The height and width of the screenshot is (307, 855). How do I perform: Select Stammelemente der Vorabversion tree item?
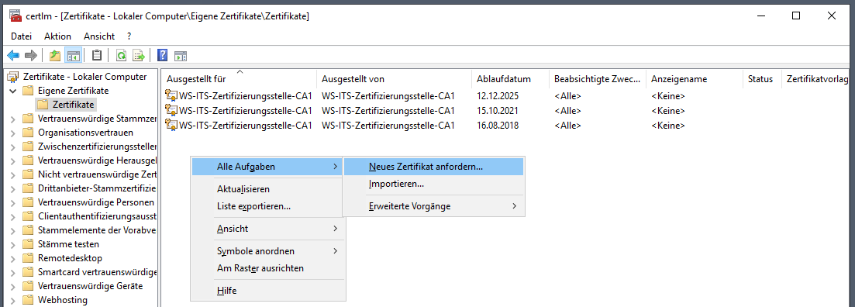[x=98, y=230]
